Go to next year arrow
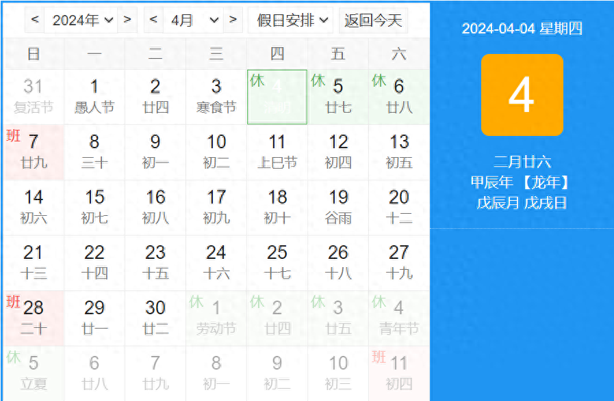Viewport: 614px width, 401px height. click(x=127, y=20)
